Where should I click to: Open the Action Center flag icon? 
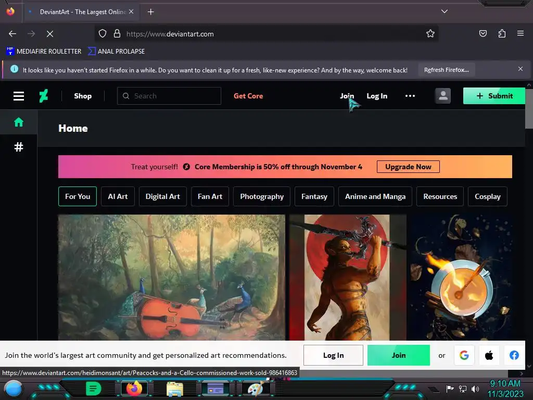click(x=450, y=389)
